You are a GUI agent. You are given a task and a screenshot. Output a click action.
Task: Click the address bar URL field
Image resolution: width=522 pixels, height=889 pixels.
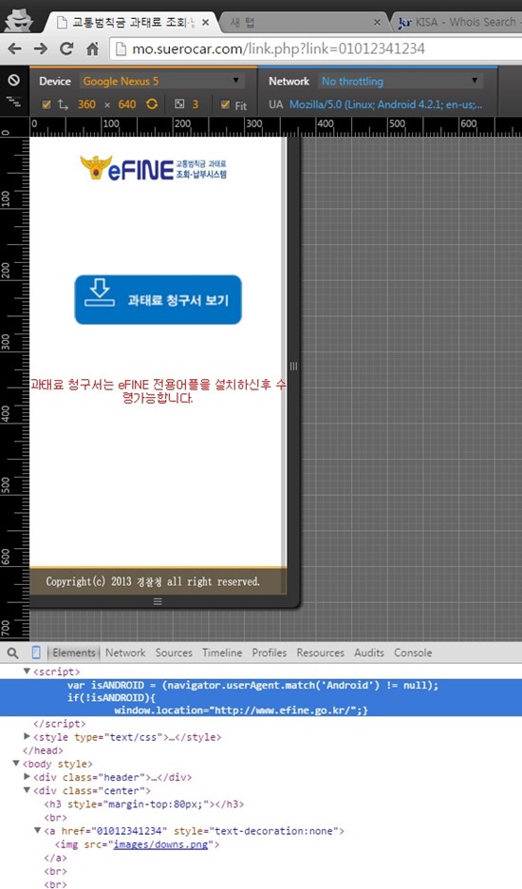pos(314,48)
